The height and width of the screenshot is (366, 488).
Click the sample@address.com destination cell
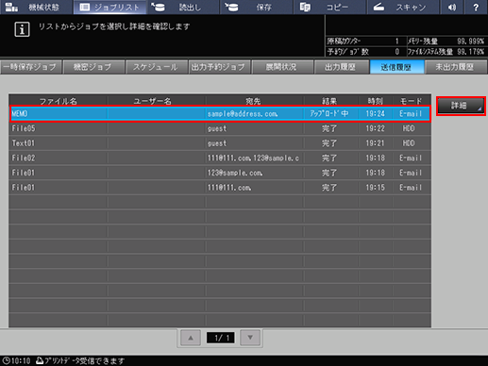(243, 113)
